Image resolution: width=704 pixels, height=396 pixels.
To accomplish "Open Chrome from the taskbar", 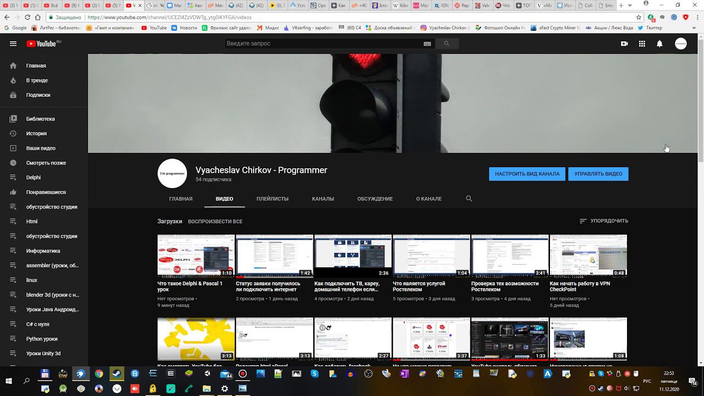I will point(98,374).
